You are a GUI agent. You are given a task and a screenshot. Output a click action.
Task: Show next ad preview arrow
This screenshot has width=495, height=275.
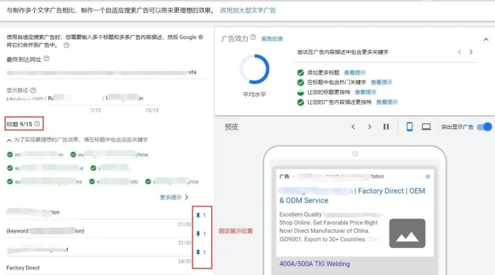tap(370, 127)
